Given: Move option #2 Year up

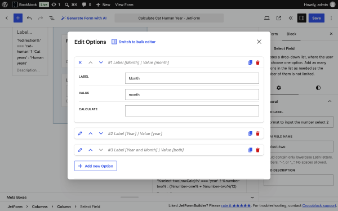Looking at the screenshot, I should (x=91, y=133).
